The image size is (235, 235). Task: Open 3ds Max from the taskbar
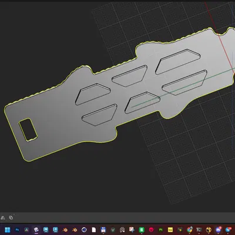click(55, 230)
